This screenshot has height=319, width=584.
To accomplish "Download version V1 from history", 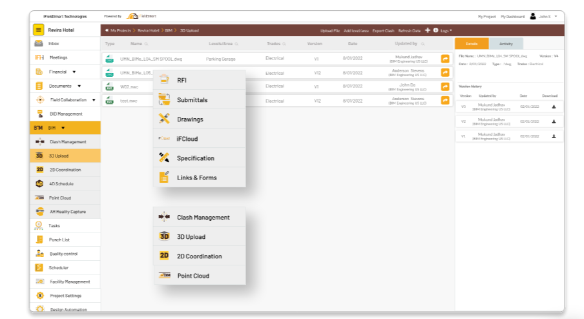I will point(554,136).
